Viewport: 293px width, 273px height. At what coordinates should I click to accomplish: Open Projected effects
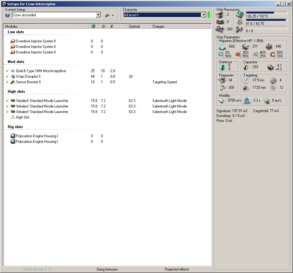pos(177,269)
